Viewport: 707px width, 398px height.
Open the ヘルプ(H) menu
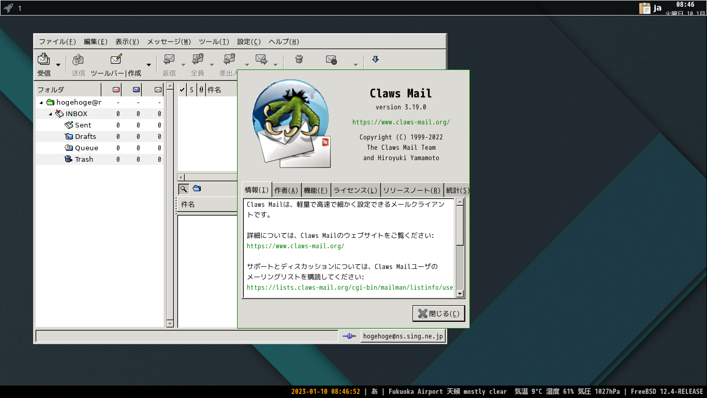(284, 41)
